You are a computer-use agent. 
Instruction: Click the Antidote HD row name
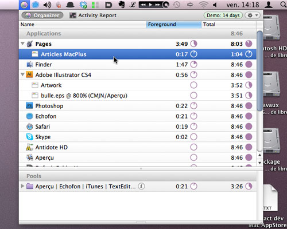(x=52, y=147)
